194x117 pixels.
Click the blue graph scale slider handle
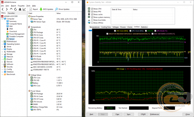tap(90, 30)
